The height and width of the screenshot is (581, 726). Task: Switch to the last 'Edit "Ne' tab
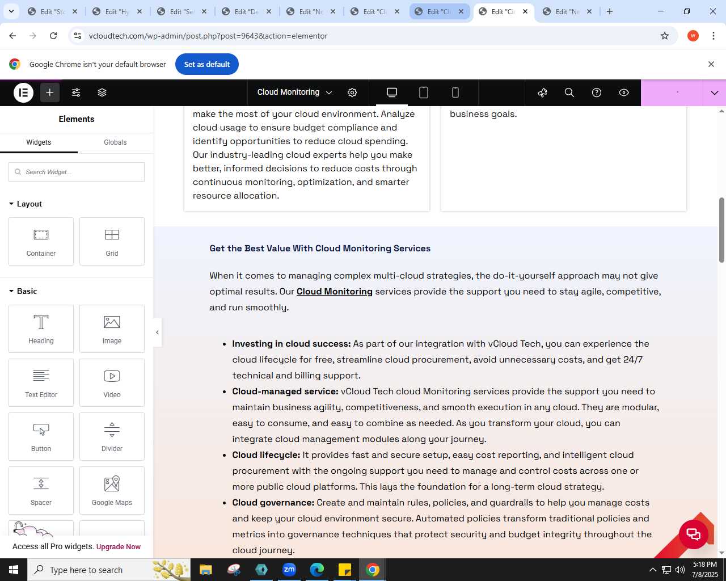pos(567,11)
